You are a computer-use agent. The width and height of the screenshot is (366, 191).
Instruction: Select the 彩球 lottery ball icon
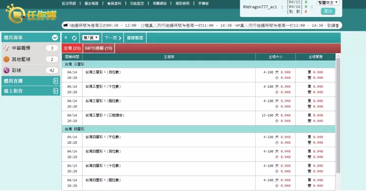tap(6, 70)
